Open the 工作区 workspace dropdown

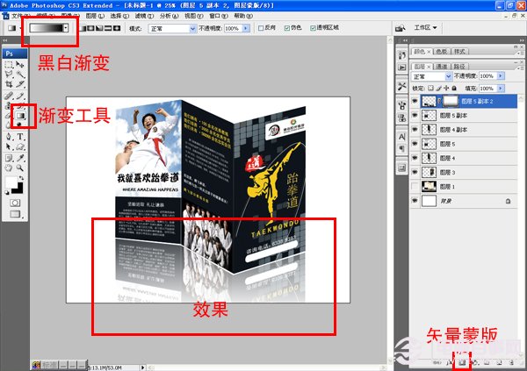click(425, 27)
